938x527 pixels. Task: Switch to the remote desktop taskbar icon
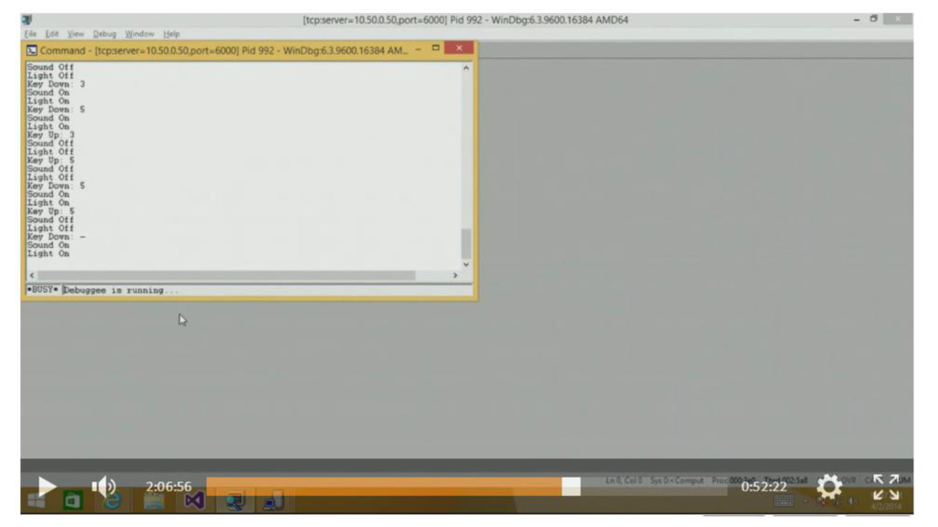click(x=234, y=501)
